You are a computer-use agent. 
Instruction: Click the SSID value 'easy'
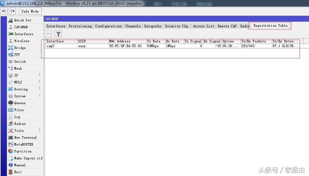pos(82,46)
